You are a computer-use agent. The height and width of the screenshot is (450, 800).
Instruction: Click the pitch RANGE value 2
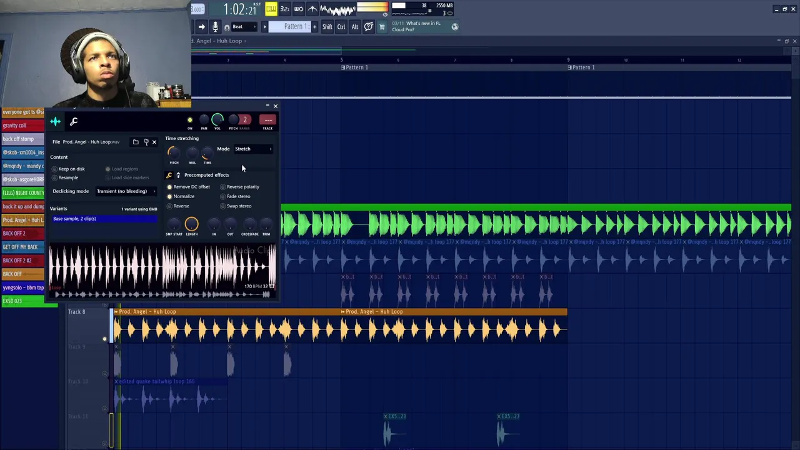(x=245, y=120)
